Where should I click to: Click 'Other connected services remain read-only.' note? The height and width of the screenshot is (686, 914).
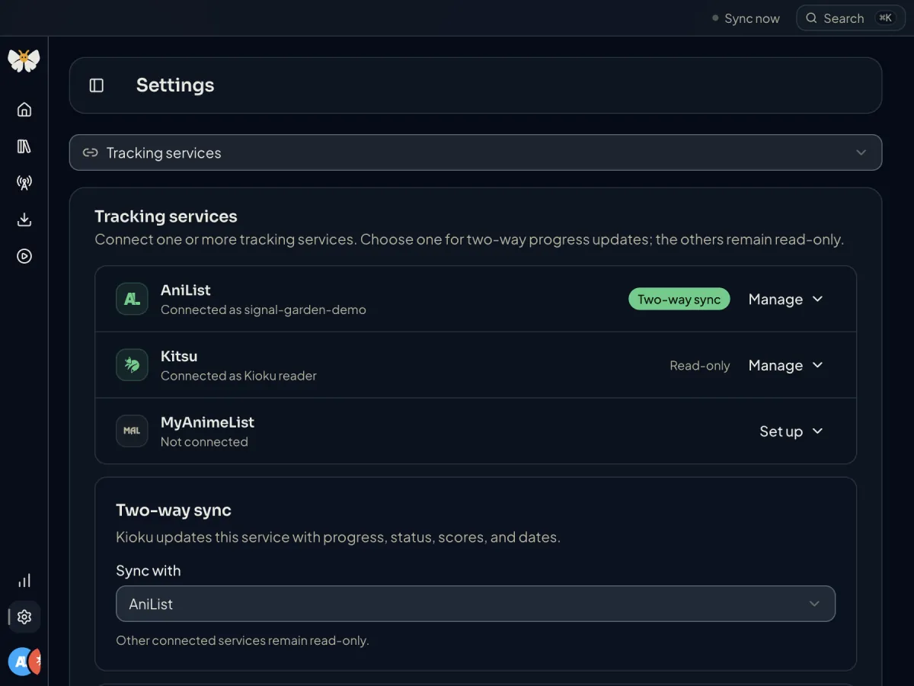pos(242,641)
